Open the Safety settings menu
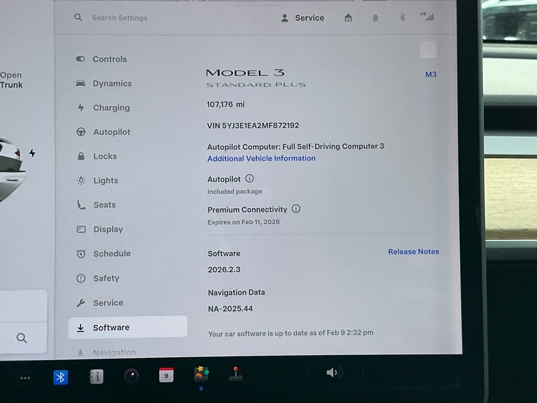Image resolution: width=537 pixels, height=403 pixels. click(106, 278)
